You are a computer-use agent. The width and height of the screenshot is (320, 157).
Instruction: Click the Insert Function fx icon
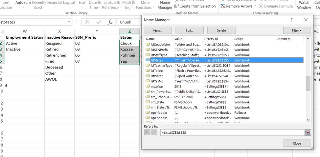click(x=110, y=22)
